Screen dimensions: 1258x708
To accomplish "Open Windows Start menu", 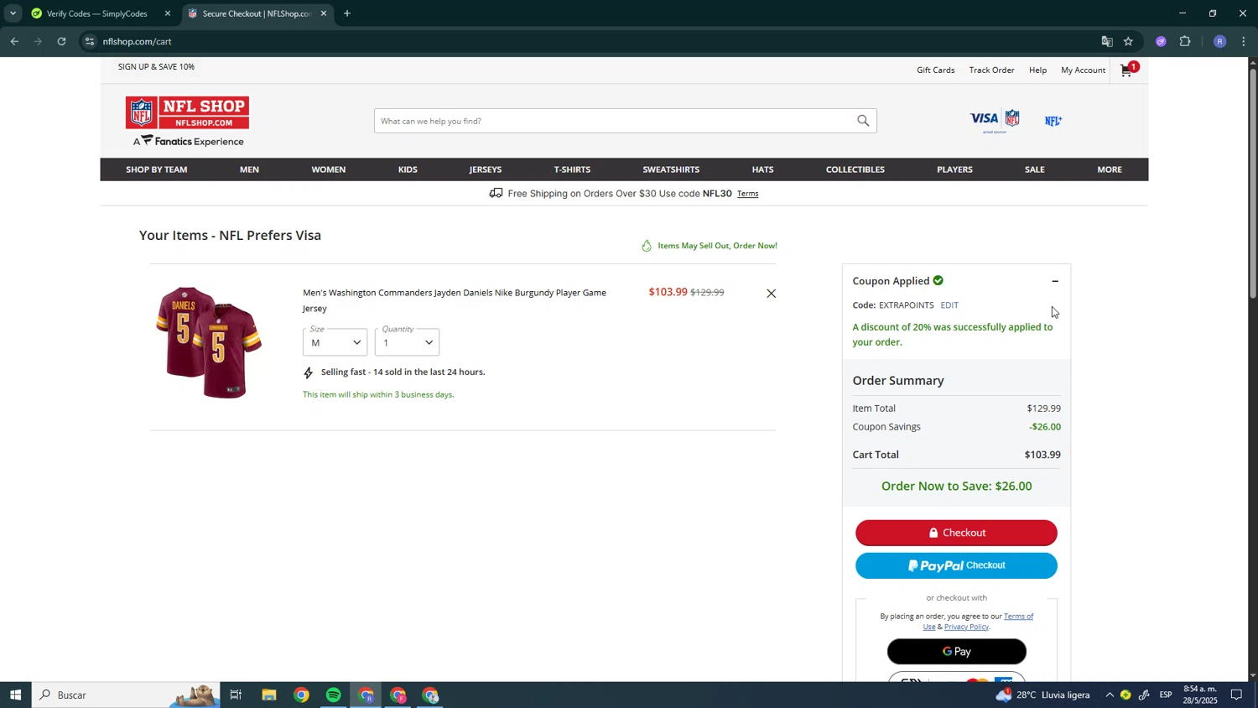I will coord(15,695).
